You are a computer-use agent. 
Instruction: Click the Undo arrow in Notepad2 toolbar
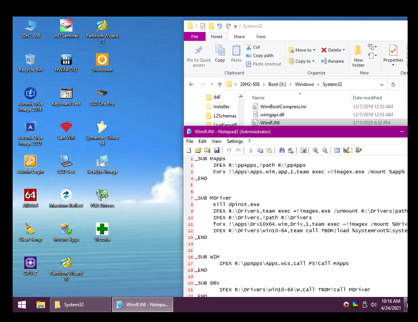[x=229, y=151]
